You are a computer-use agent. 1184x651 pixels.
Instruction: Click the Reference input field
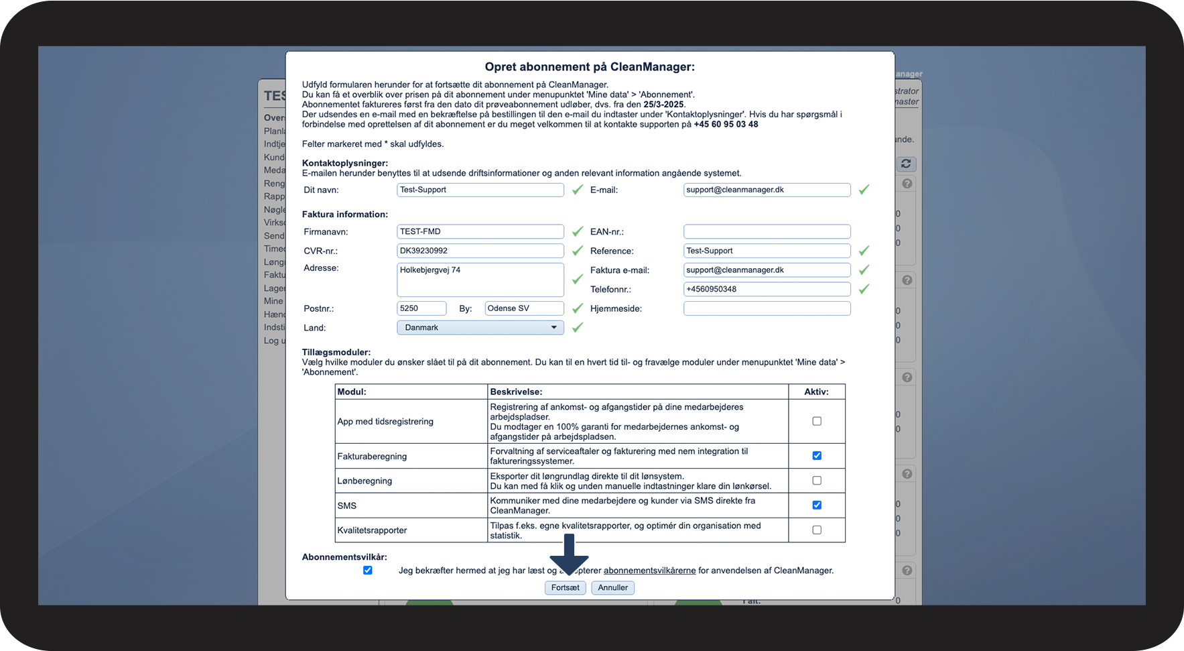coord(767,251)
